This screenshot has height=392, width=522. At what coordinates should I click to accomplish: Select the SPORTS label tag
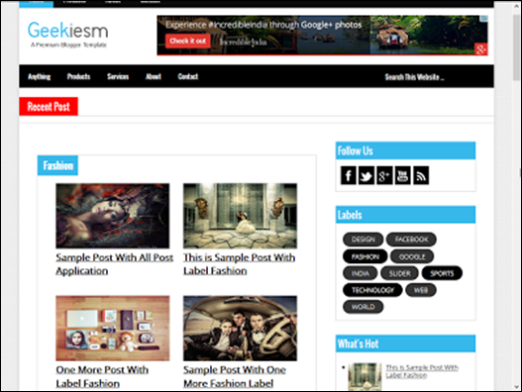[x=442, y=273]
